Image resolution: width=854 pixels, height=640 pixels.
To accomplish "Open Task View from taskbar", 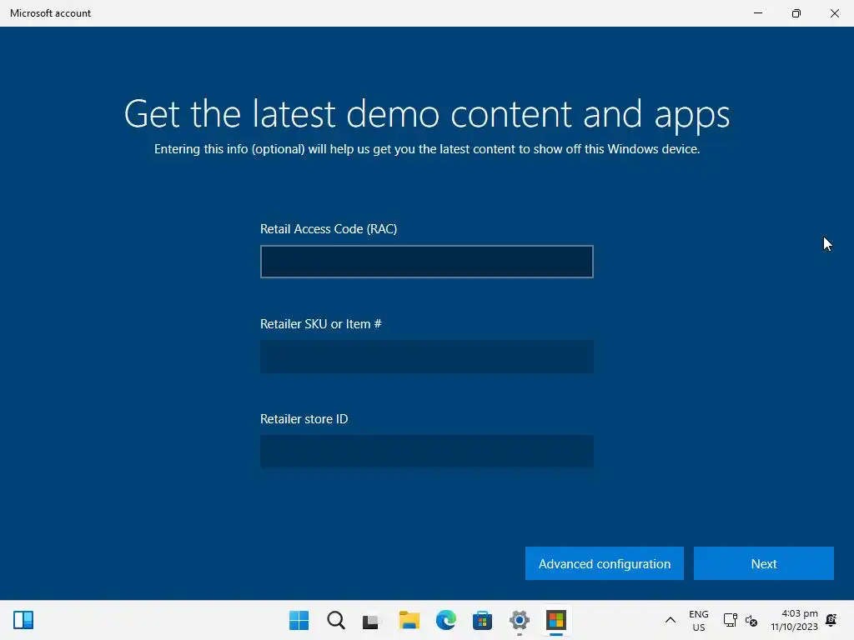I will [371, 620].
